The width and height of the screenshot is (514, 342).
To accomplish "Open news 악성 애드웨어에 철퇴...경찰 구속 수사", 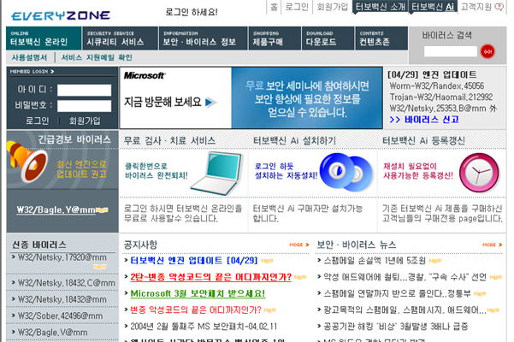I will (405, 277).
